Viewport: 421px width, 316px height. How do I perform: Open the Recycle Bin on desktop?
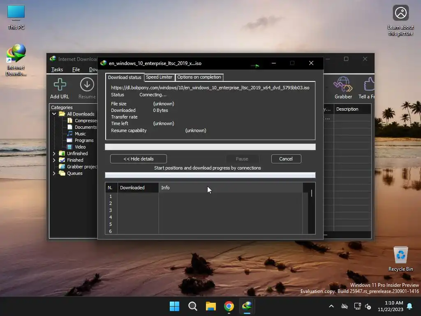coord(400,259)
